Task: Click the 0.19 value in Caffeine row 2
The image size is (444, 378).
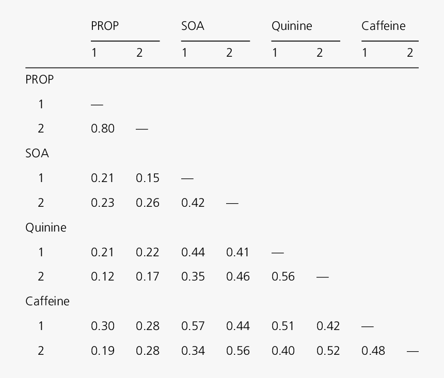Action: [103, 351]
